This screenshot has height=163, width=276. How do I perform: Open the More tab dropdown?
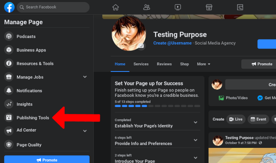click(204, 64)
